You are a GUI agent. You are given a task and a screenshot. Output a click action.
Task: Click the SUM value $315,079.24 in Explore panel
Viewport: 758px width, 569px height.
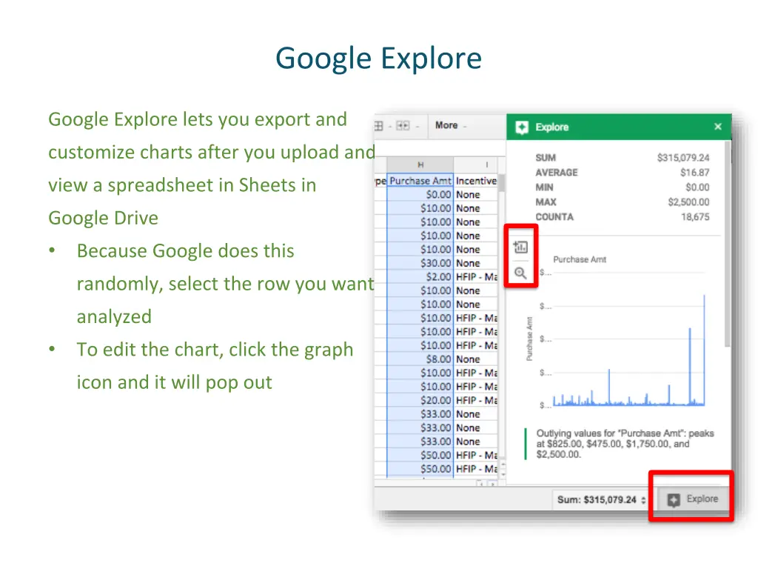coord(683,158)
